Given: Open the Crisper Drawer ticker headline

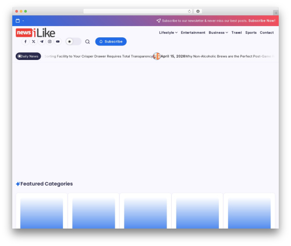Looking at the screenshot, I should [x=99, y=56].
